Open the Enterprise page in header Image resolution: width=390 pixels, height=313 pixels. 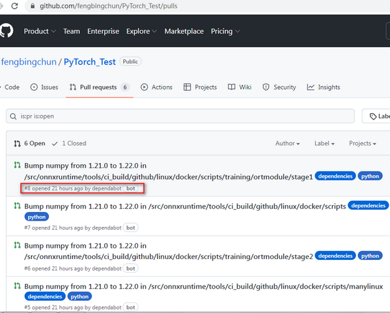(104, 31)
